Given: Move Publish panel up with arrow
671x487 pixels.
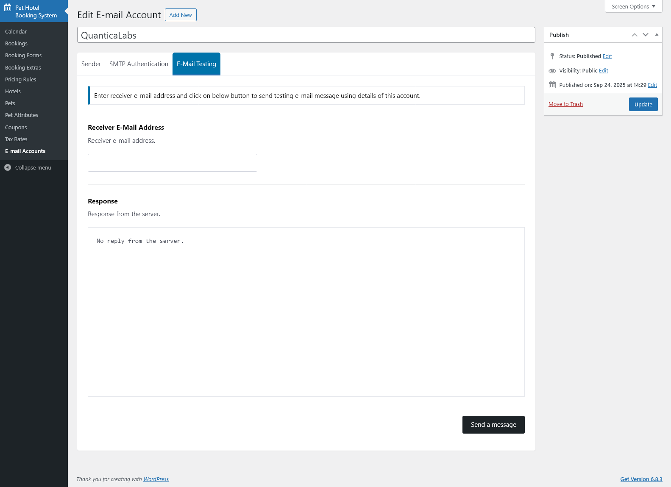Looking at the screenshot, I should [x=634, y=35].
